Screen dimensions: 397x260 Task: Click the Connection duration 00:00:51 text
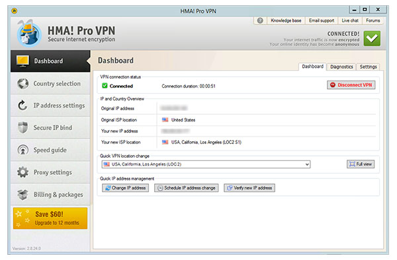coord(189,86)
